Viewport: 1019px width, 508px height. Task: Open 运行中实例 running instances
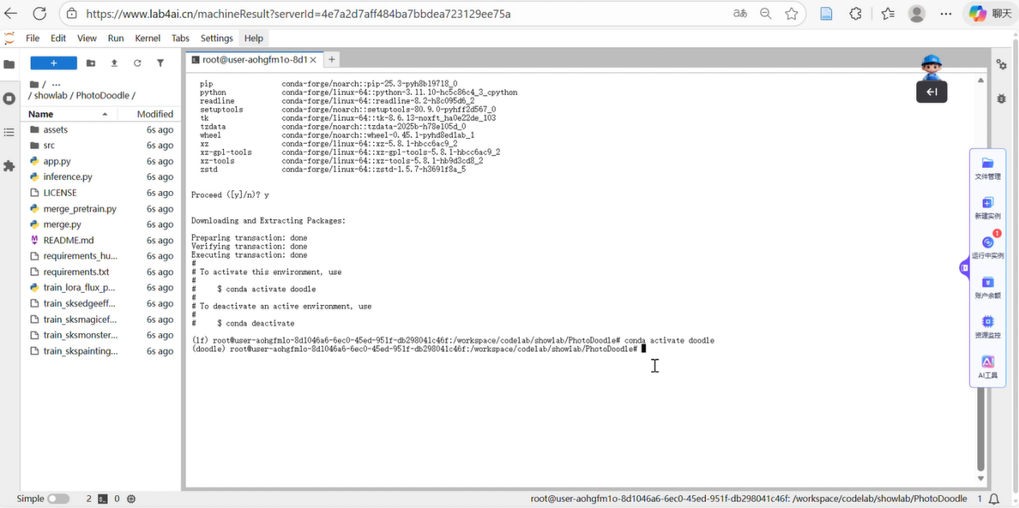988,247
